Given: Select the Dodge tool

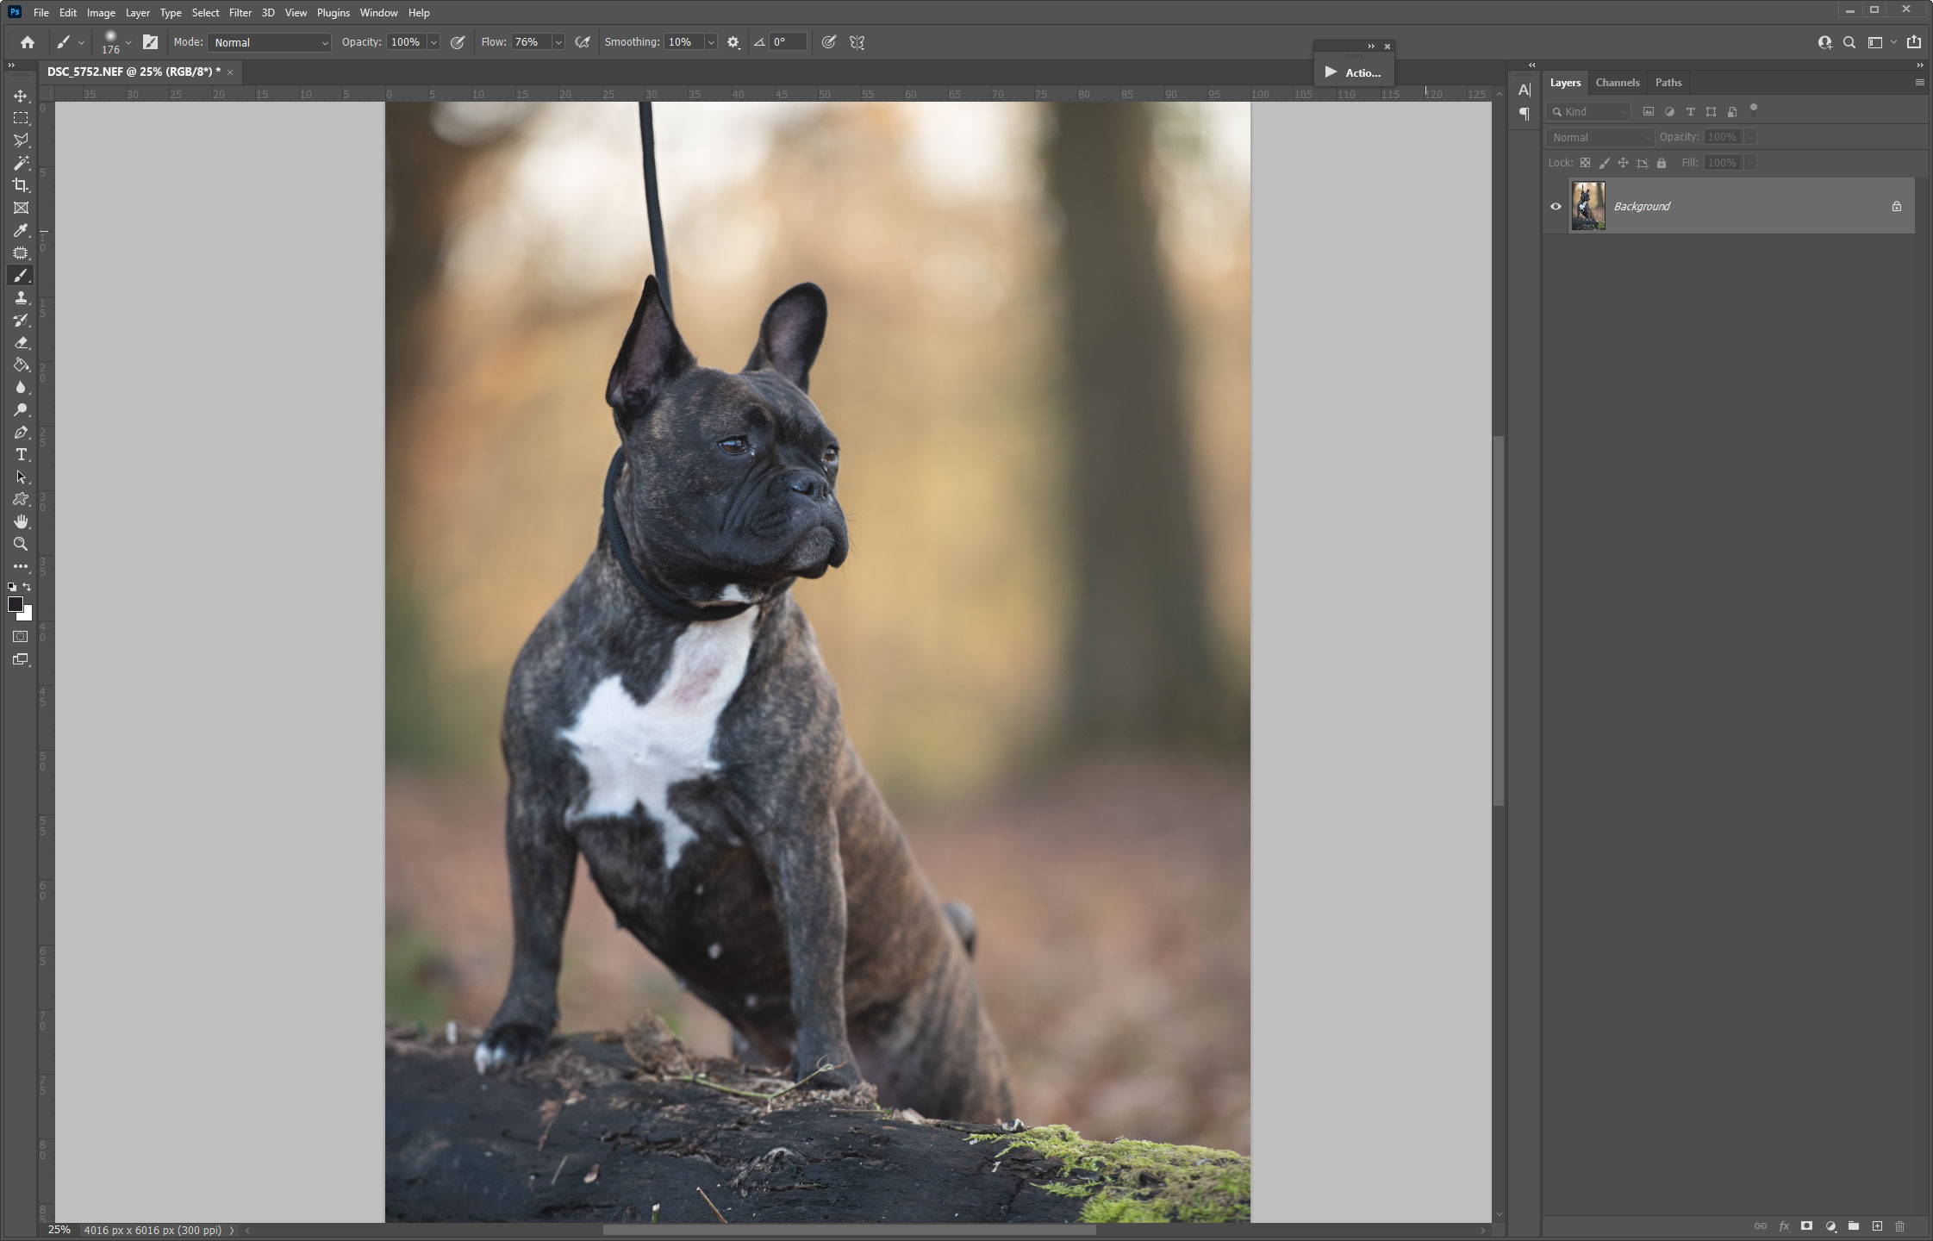Looking at the screenshot, I should coord(21,409).
